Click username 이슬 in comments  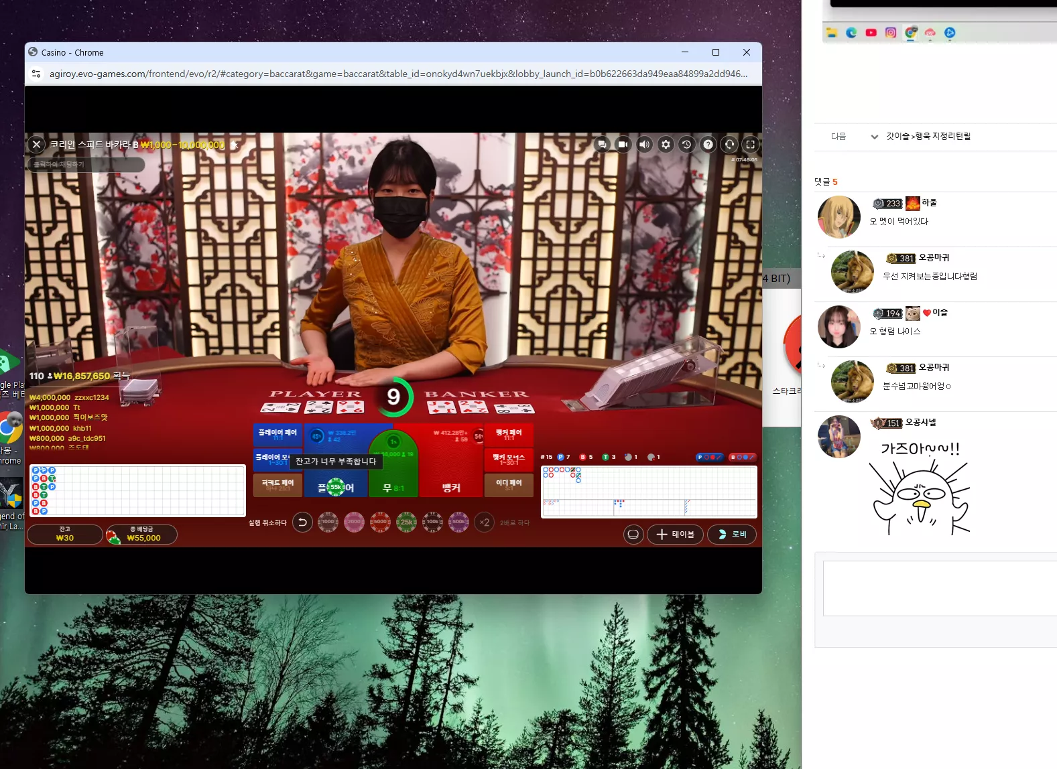940,313
